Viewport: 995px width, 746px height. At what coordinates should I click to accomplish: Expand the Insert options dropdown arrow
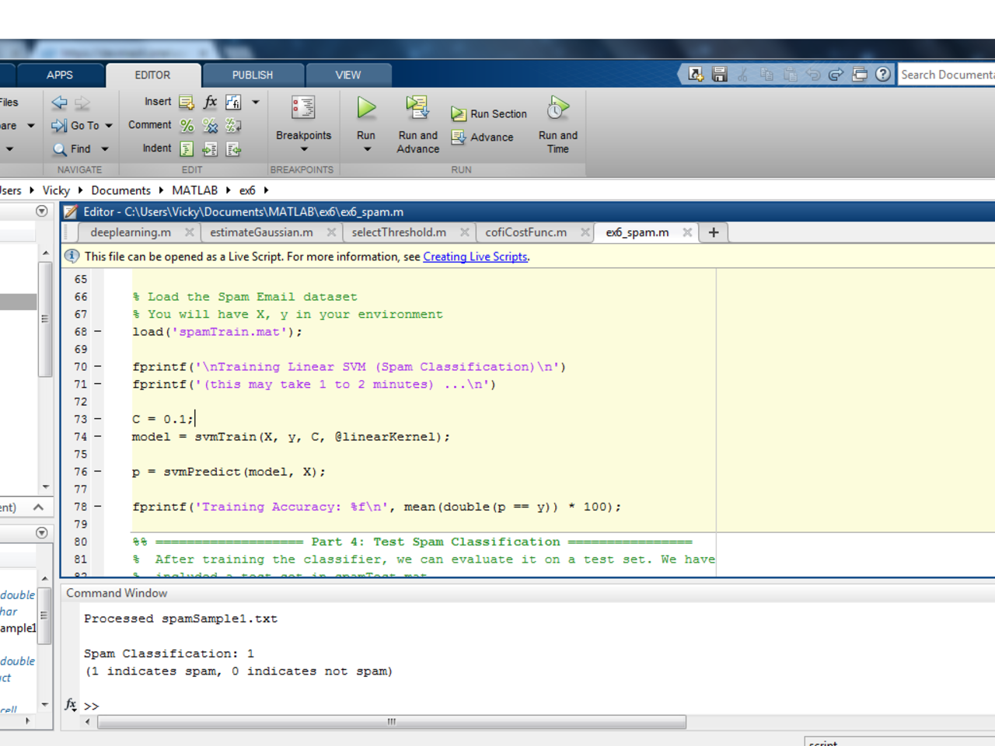coord(255,102)
